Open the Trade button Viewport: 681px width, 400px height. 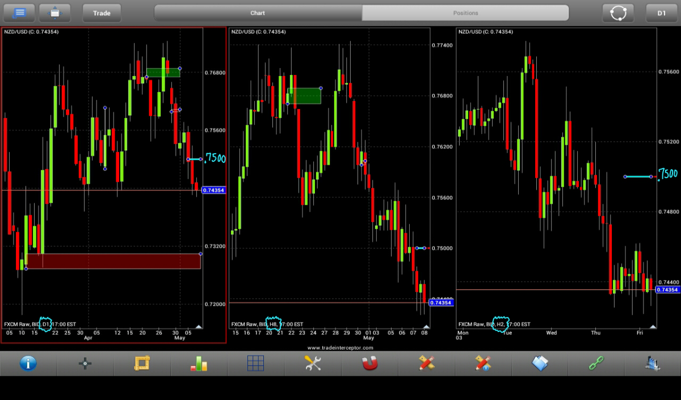[x=102, y=12]
